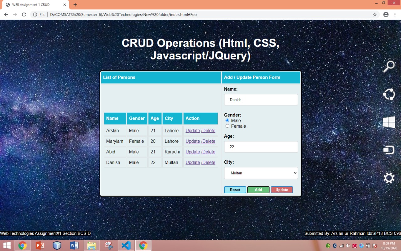Screen dimensions: 401x251
Task: Click the browser address bar URL
Action: (123, 14)
